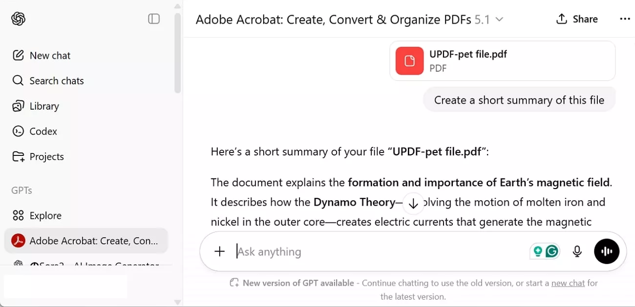The width and height of the screenshot is (635, 307).
Task: Click the Search chats magnifier icon
Action: [18, 80]
